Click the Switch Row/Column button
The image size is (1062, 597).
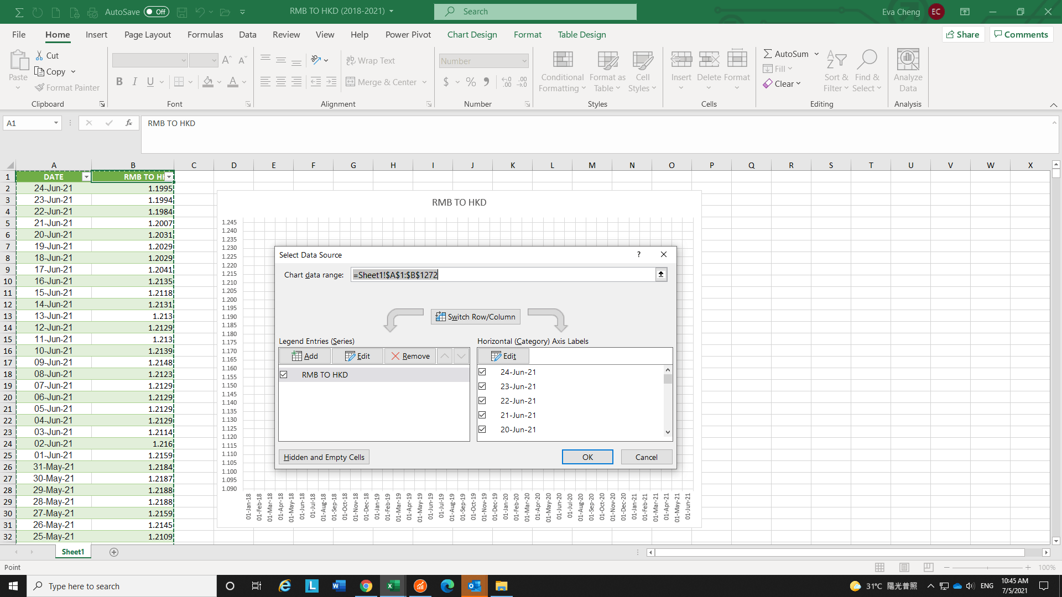click(x=475, y=316)
